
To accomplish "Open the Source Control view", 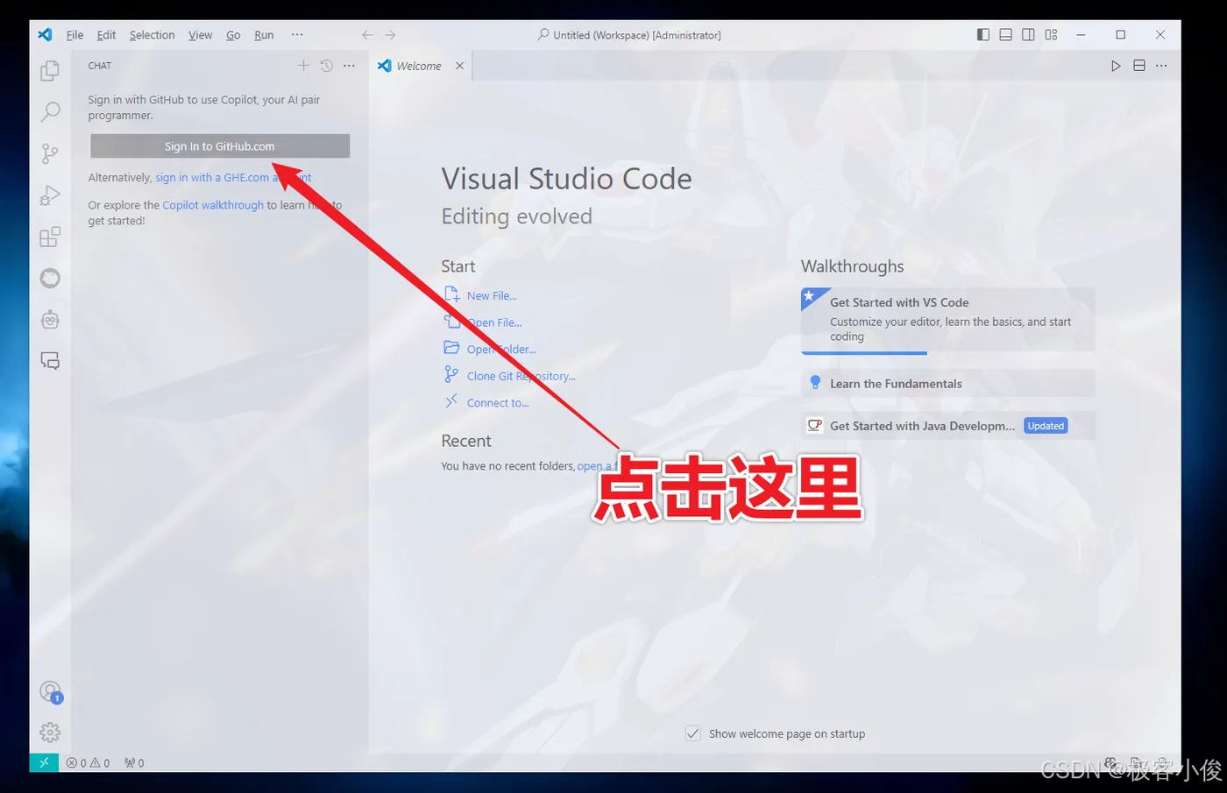I will pyautogui.click(x=50, y=153).
